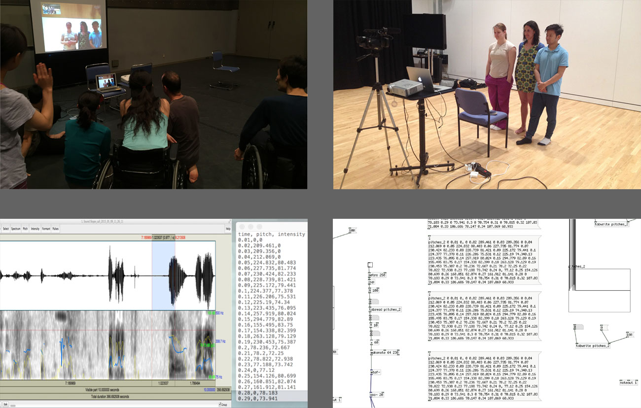The image size is (641, 408).
Task: Click the + 60 object in Pd patch
Action: click(375, 342)
